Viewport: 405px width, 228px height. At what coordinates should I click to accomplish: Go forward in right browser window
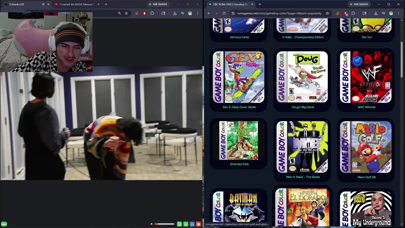pyautogui.click(x=216, y=13)
